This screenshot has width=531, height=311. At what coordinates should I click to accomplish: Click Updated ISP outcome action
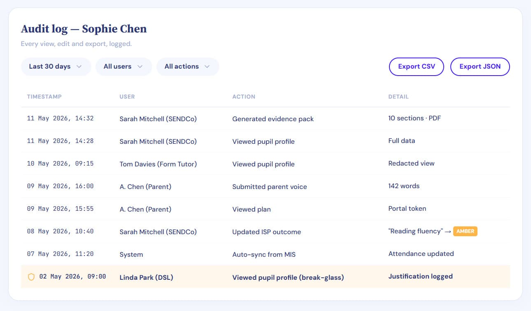pyautogui.click(x=266, y=232)
